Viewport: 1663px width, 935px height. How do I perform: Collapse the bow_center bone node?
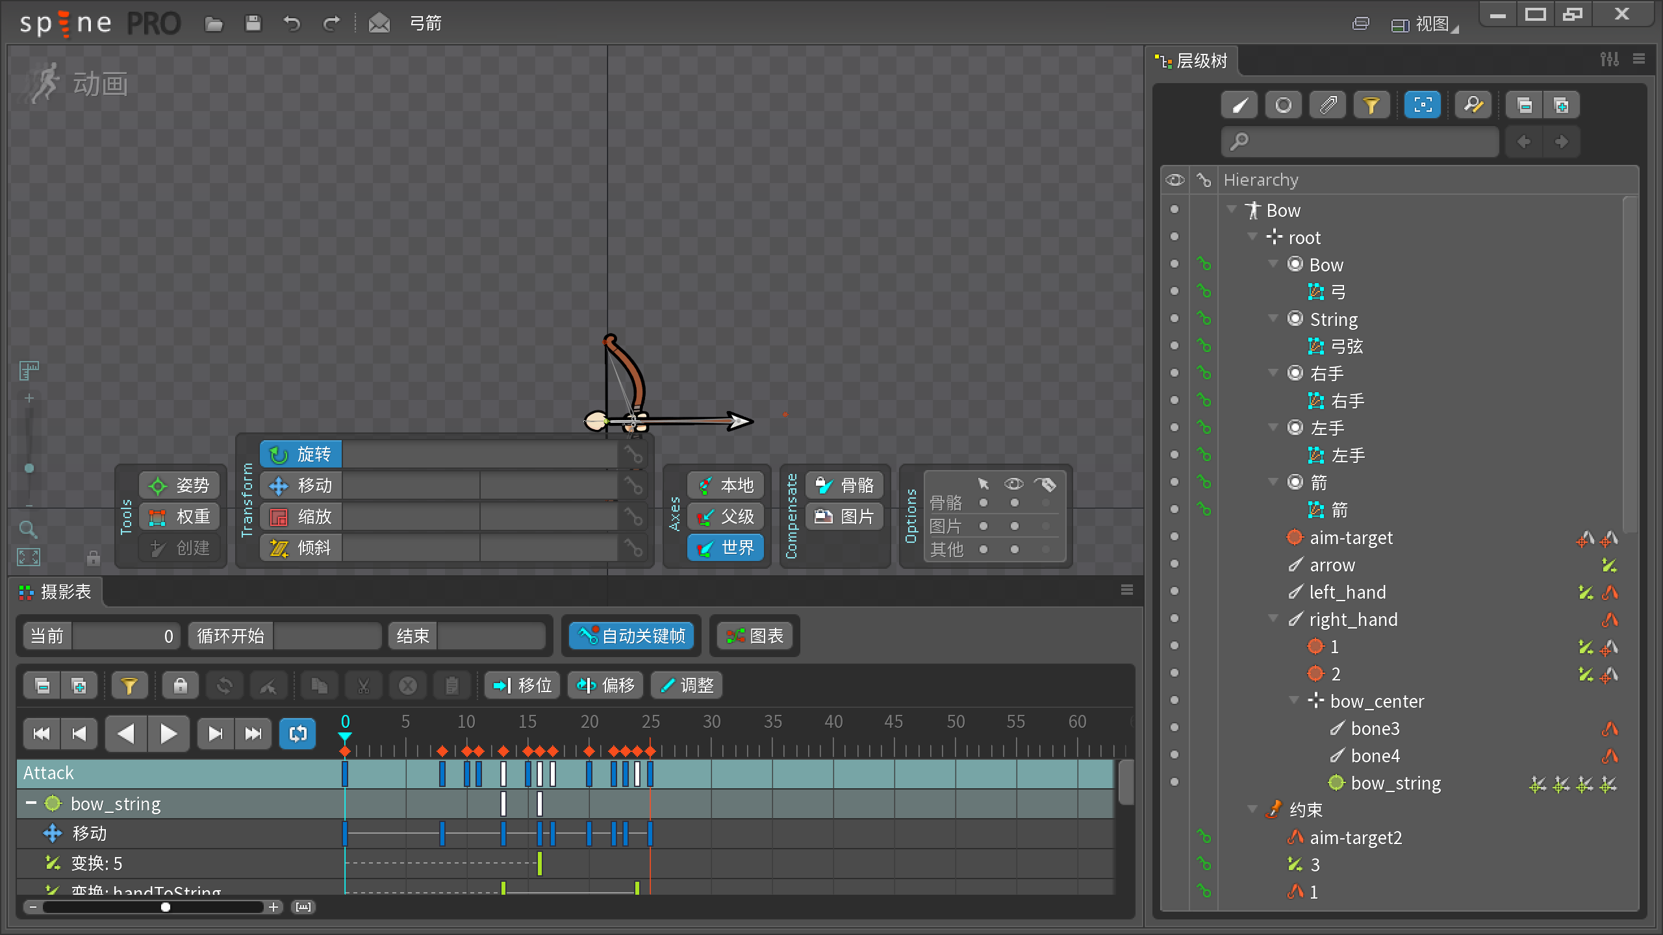[x=1294, y=701]
